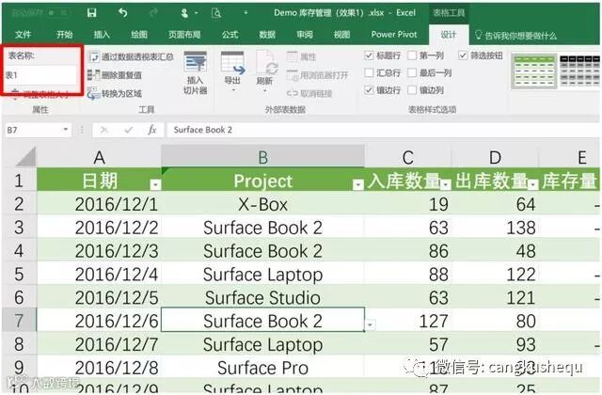Select row 5 header
The image size is (602, 395).
coord(19,274)
